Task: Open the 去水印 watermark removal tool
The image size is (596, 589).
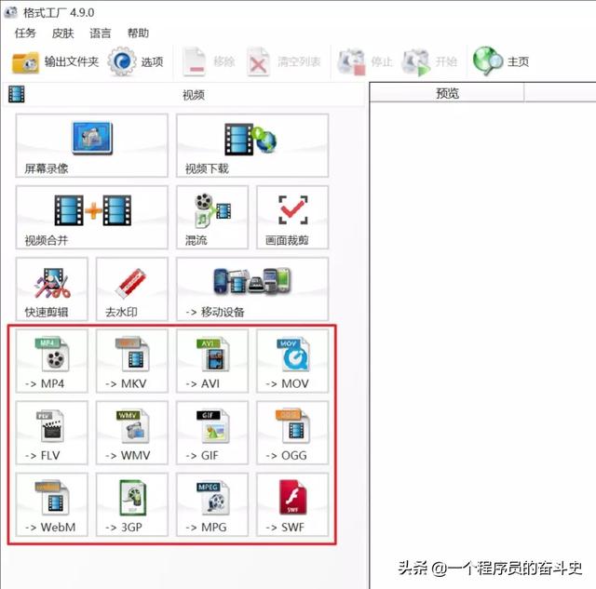Action: (132, 289)
